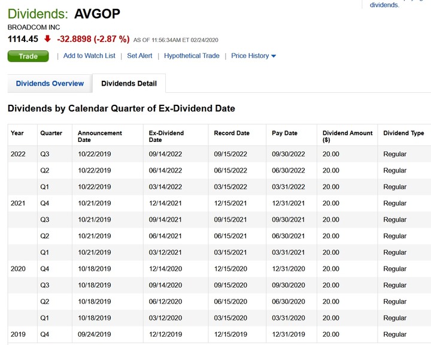
Task: Click the AVGOP ticker symbol heading
Action: [97, 14]
